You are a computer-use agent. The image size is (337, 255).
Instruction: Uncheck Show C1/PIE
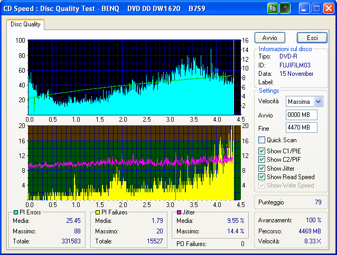261,151
